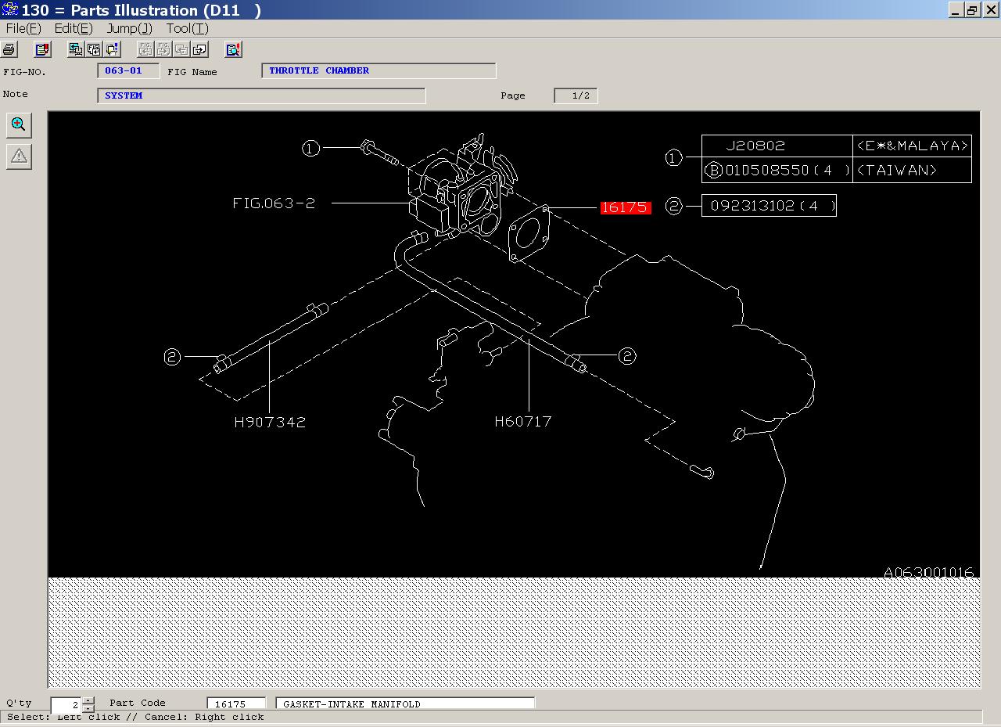Click the <E*&MALAYA> legend cell
Screen dimensions: 1001x727
[912, 146]
